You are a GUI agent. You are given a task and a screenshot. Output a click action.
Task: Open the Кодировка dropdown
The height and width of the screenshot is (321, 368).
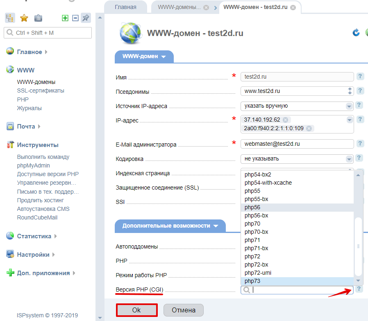tap(349, 159)
